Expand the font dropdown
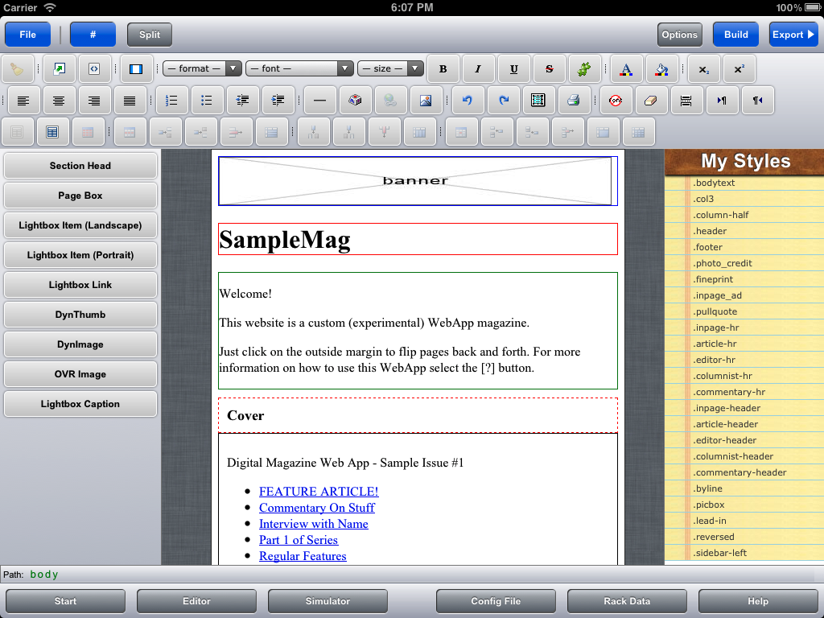Image resolution: width=824 pixels, height=618 pixels. tap(299, 69)
